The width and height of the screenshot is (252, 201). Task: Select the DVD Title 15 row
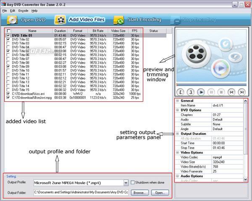86,90
